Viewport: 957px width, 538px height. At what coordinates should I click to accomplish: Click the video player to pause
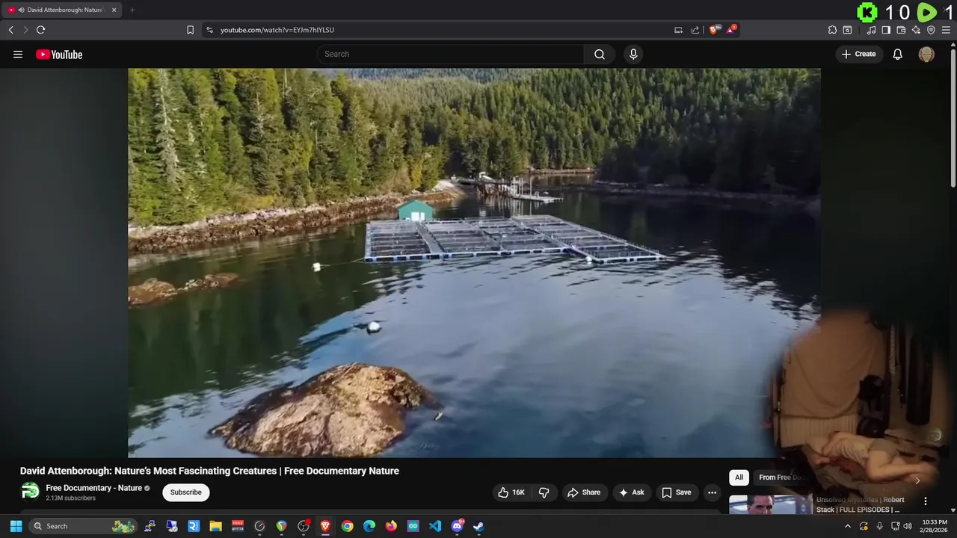[x=474, y=262]
